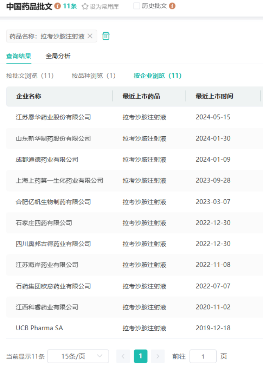
Task: Click the UCB Pharma SA company name
Action: (39, 328)
